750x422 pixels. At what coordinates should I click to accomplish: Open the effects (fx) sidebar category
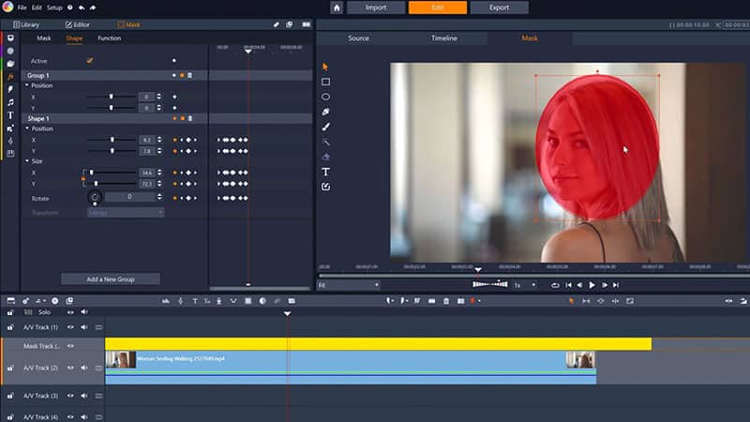point(10,77)
